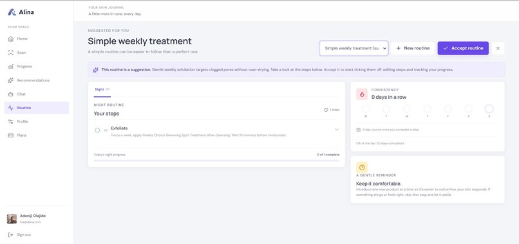
Task: Click today's night progress bar
Action: click(216, 161)
